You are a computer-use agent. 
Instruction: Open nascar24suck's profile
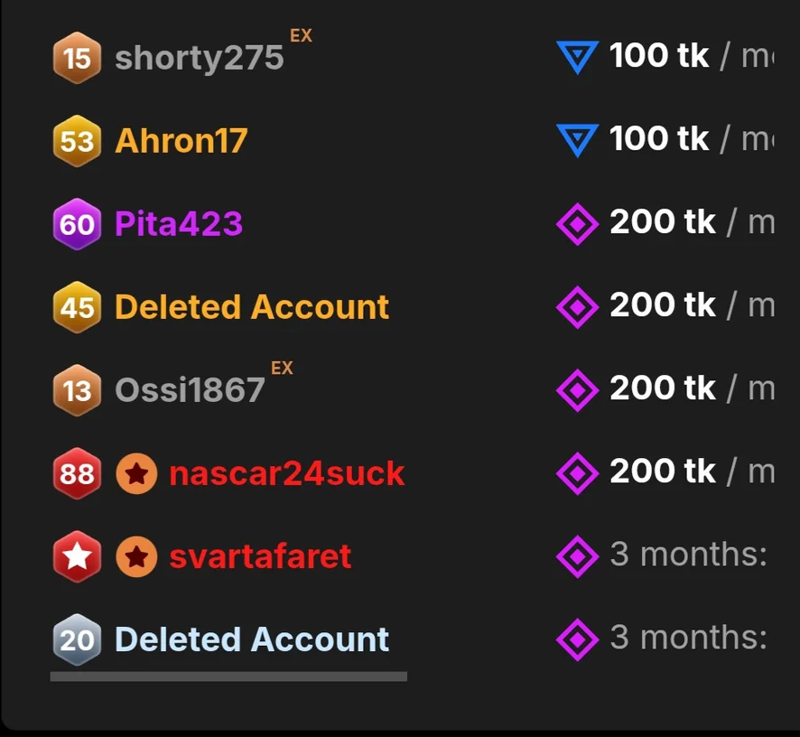pos(286,473)
